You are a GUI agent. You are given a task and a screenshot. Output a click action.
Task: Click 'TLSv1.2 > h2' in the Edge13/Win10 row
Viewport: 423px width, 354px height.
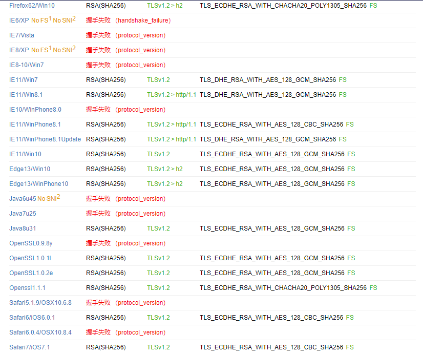[165, 169]
